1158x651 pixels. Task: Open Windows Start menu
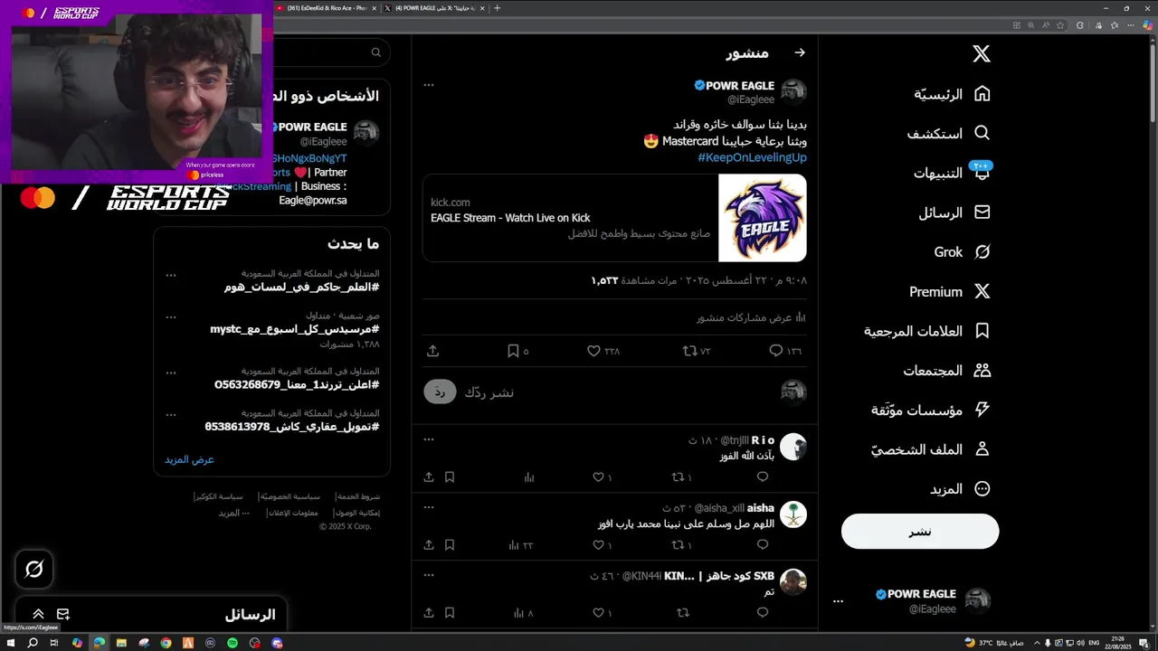(x=11, y=643)
